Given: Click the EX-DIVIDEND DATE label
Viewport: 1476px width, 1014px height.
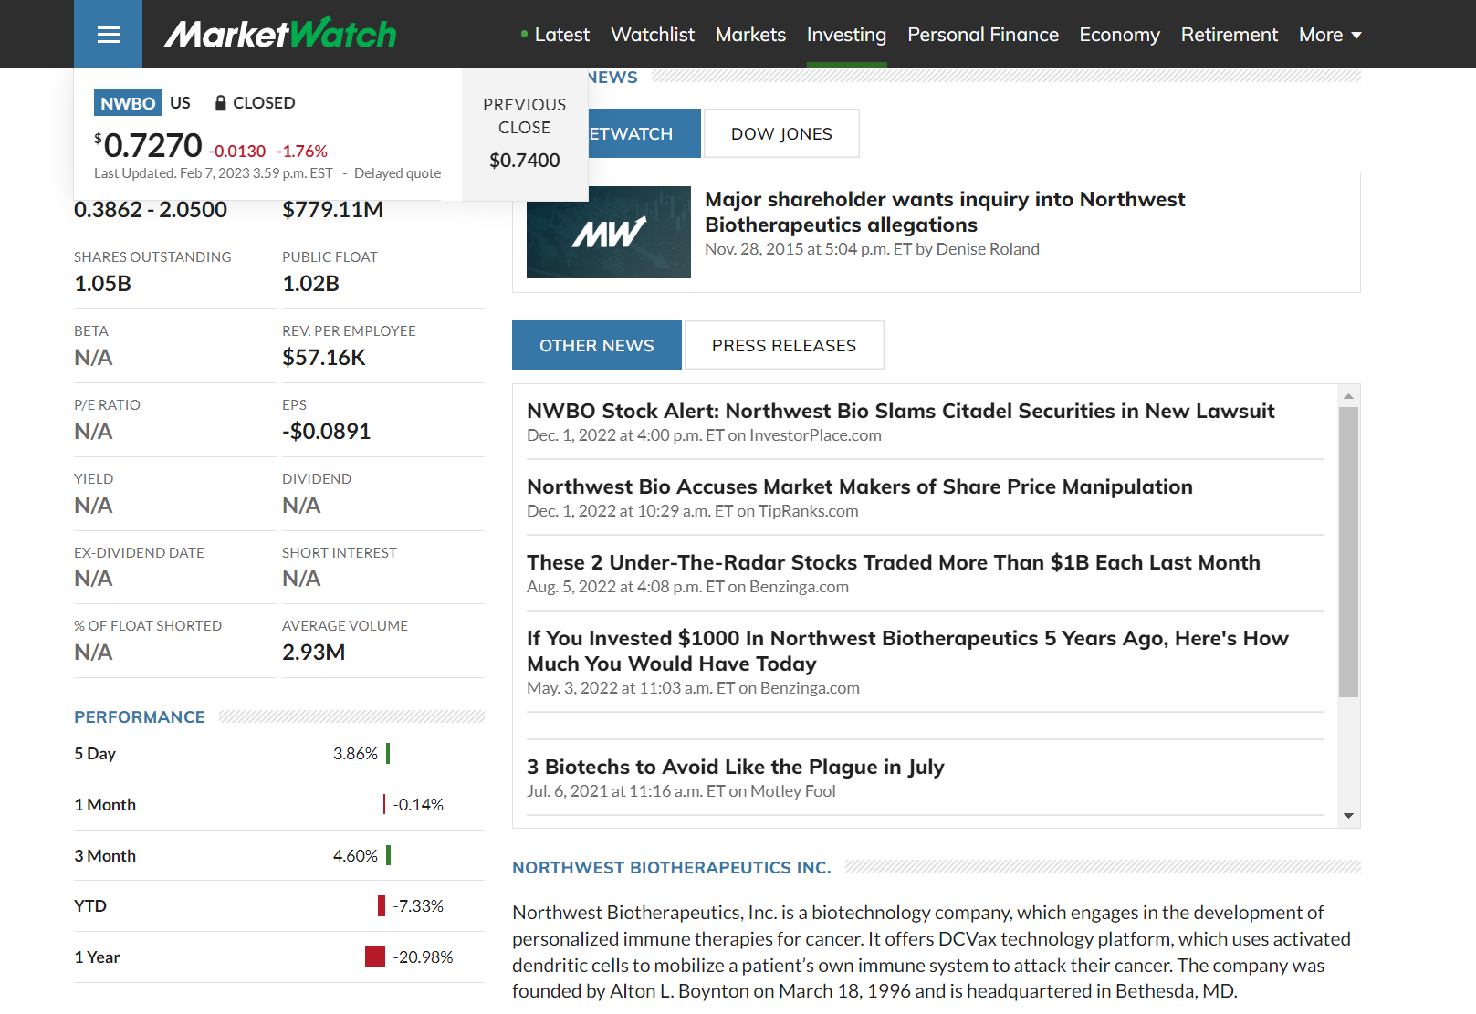Looking at the screenshot, I should pos(139,553).
